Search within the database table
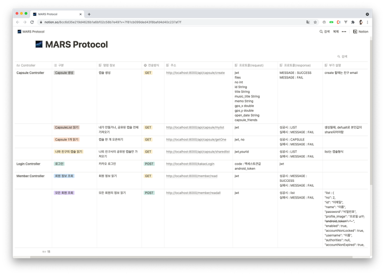 342,57
